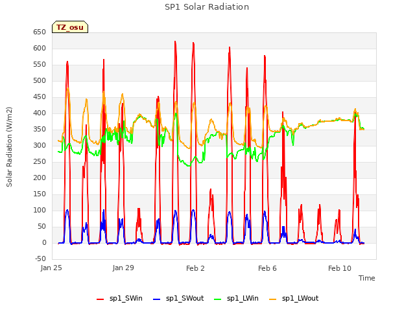The height and width of the screenshot is (311, 415).
Task: Click the 200 y-axis tick label
Action: point(40,178)
